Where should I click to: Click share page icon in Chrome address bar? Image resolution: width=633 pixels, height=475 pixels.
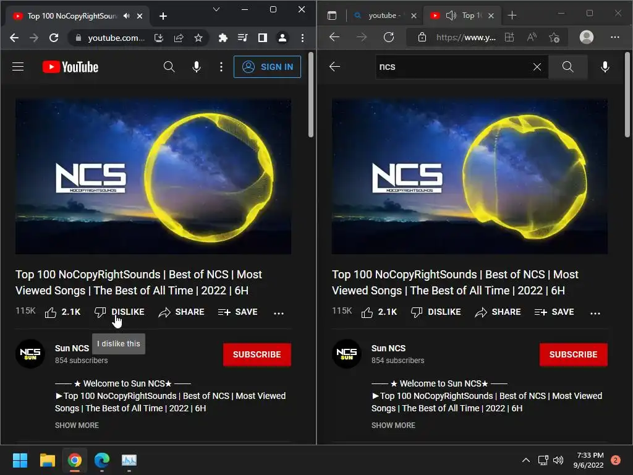pyautogui.click(x=179, y=38)
